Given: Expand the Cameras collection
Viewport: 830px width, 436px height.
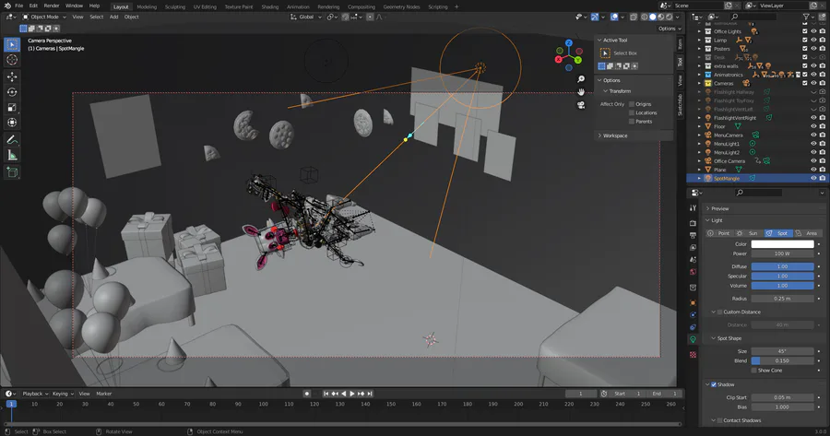Looking at the screenshot, I should [x=699, y=83].
